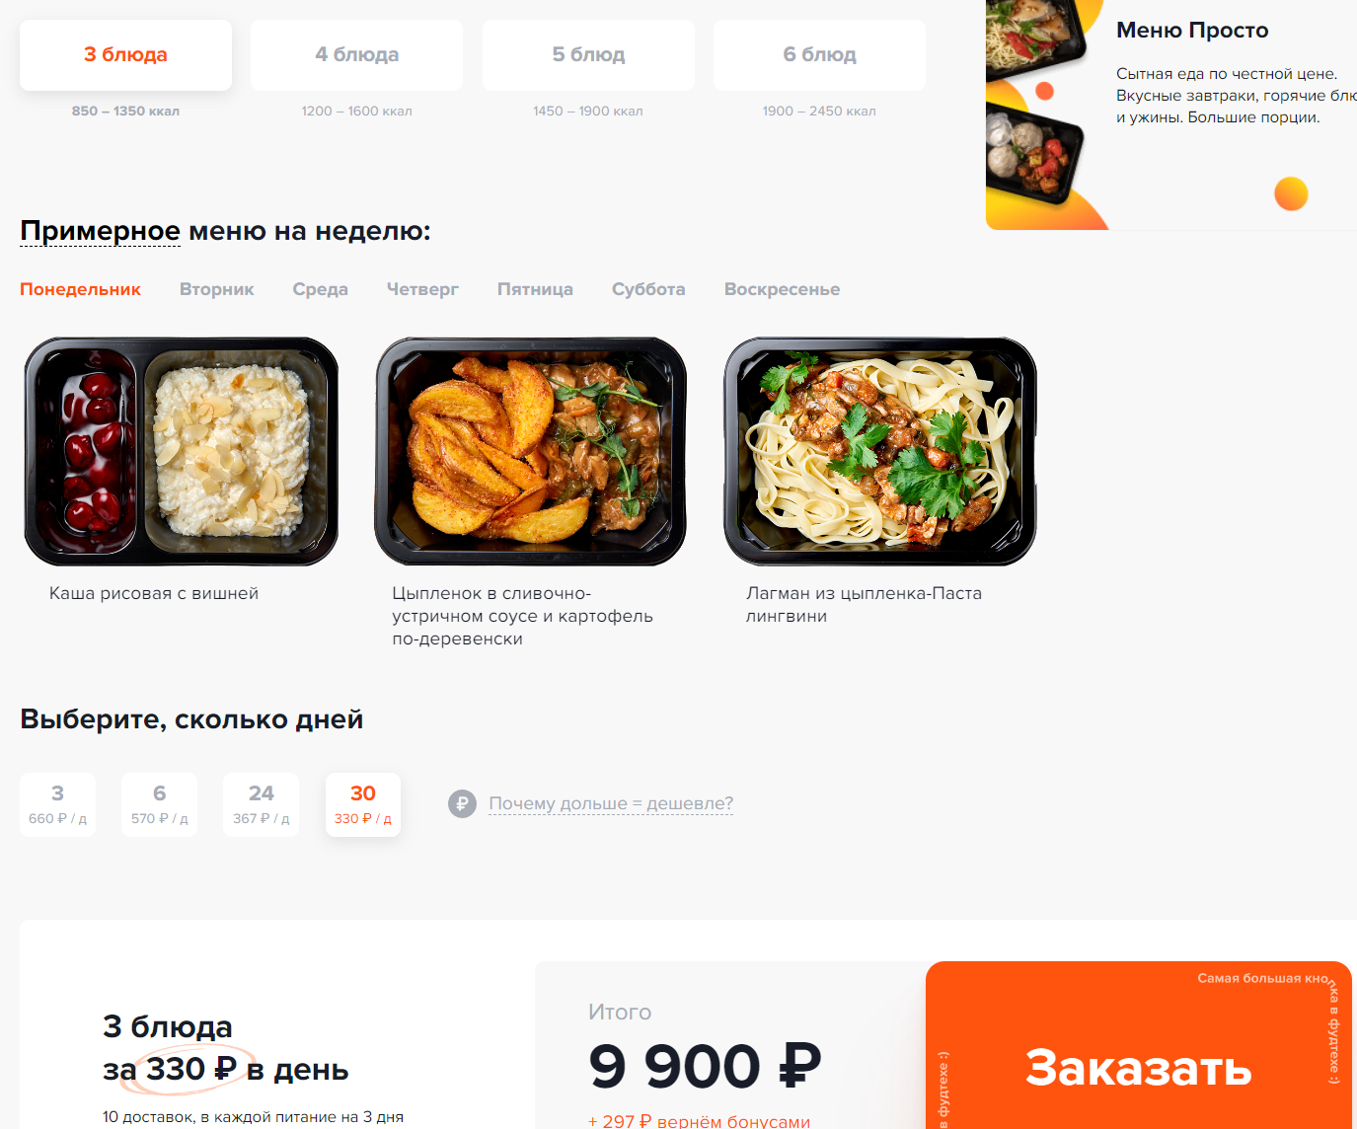Open the Почему дольше = дешевле link

click(611, 803)
